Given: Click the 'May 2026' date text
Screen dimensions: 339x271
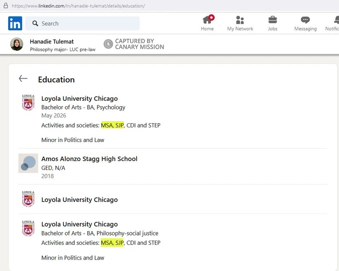Looking at the screenshot, I should (54, 116).
